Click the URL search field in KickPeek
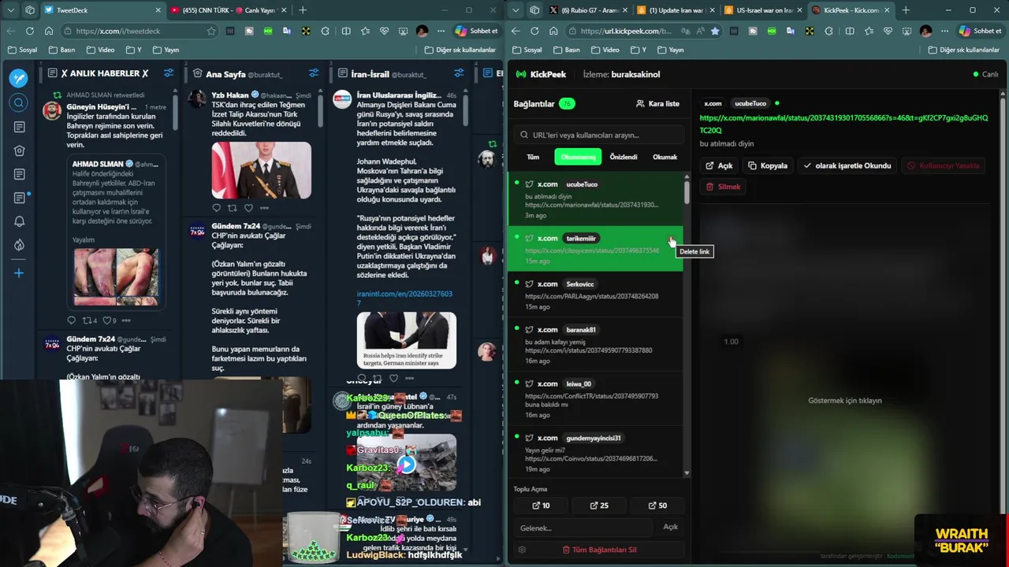The image size is (1009, 567). (x=598, y=135)
